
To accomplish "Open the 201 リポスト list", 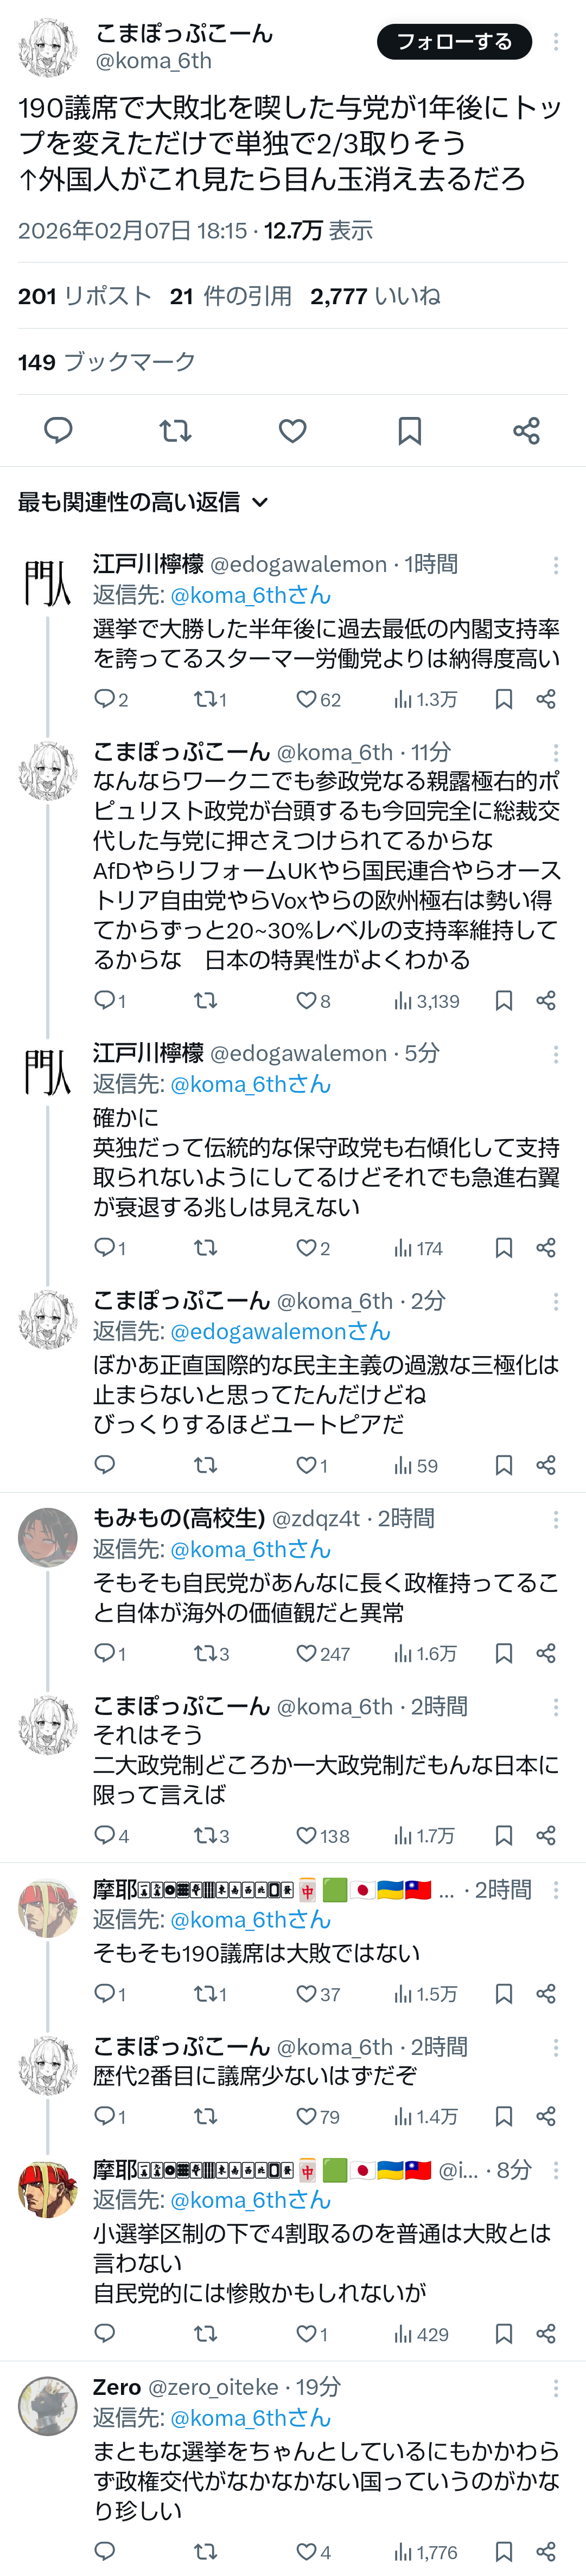I will pyautogui.click(x=84, y=296).
